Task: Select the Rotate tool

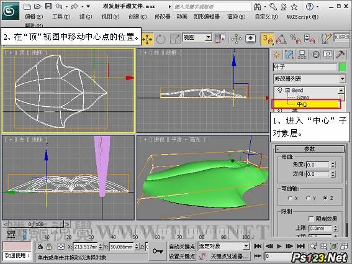Action: [x=161, y=39]
